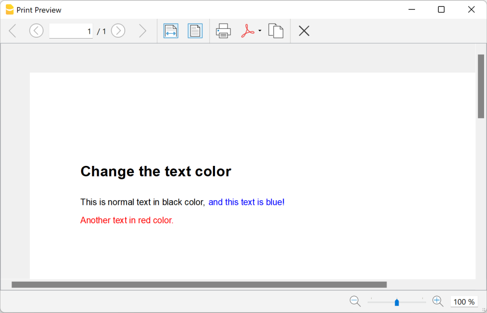The height and width of the screenshot is (313, 487).
Task: Zoom in with the plus magnifier icon
Action: tap(437, 301)
